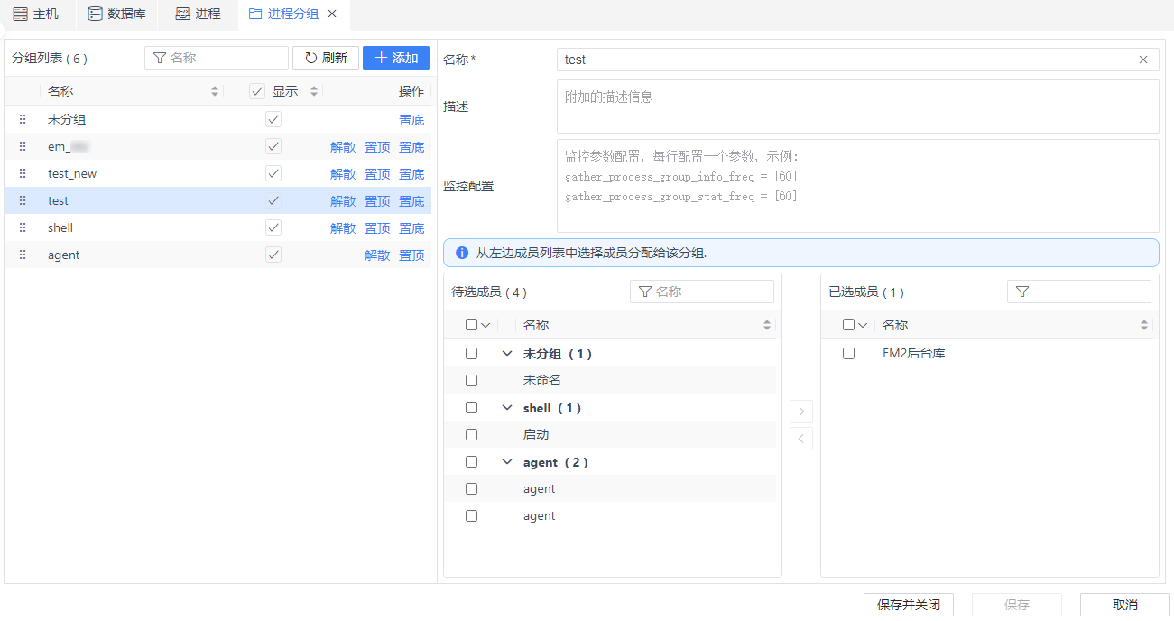The width and height of the screenshot is (1174, 621).
Task: Move selected members left with < arrow
Action: click(x=801, y=439)
